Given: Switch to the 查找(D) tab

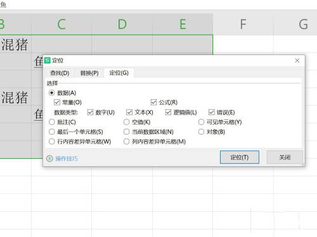Looking at the screenshot, I should tap(60, 73).
